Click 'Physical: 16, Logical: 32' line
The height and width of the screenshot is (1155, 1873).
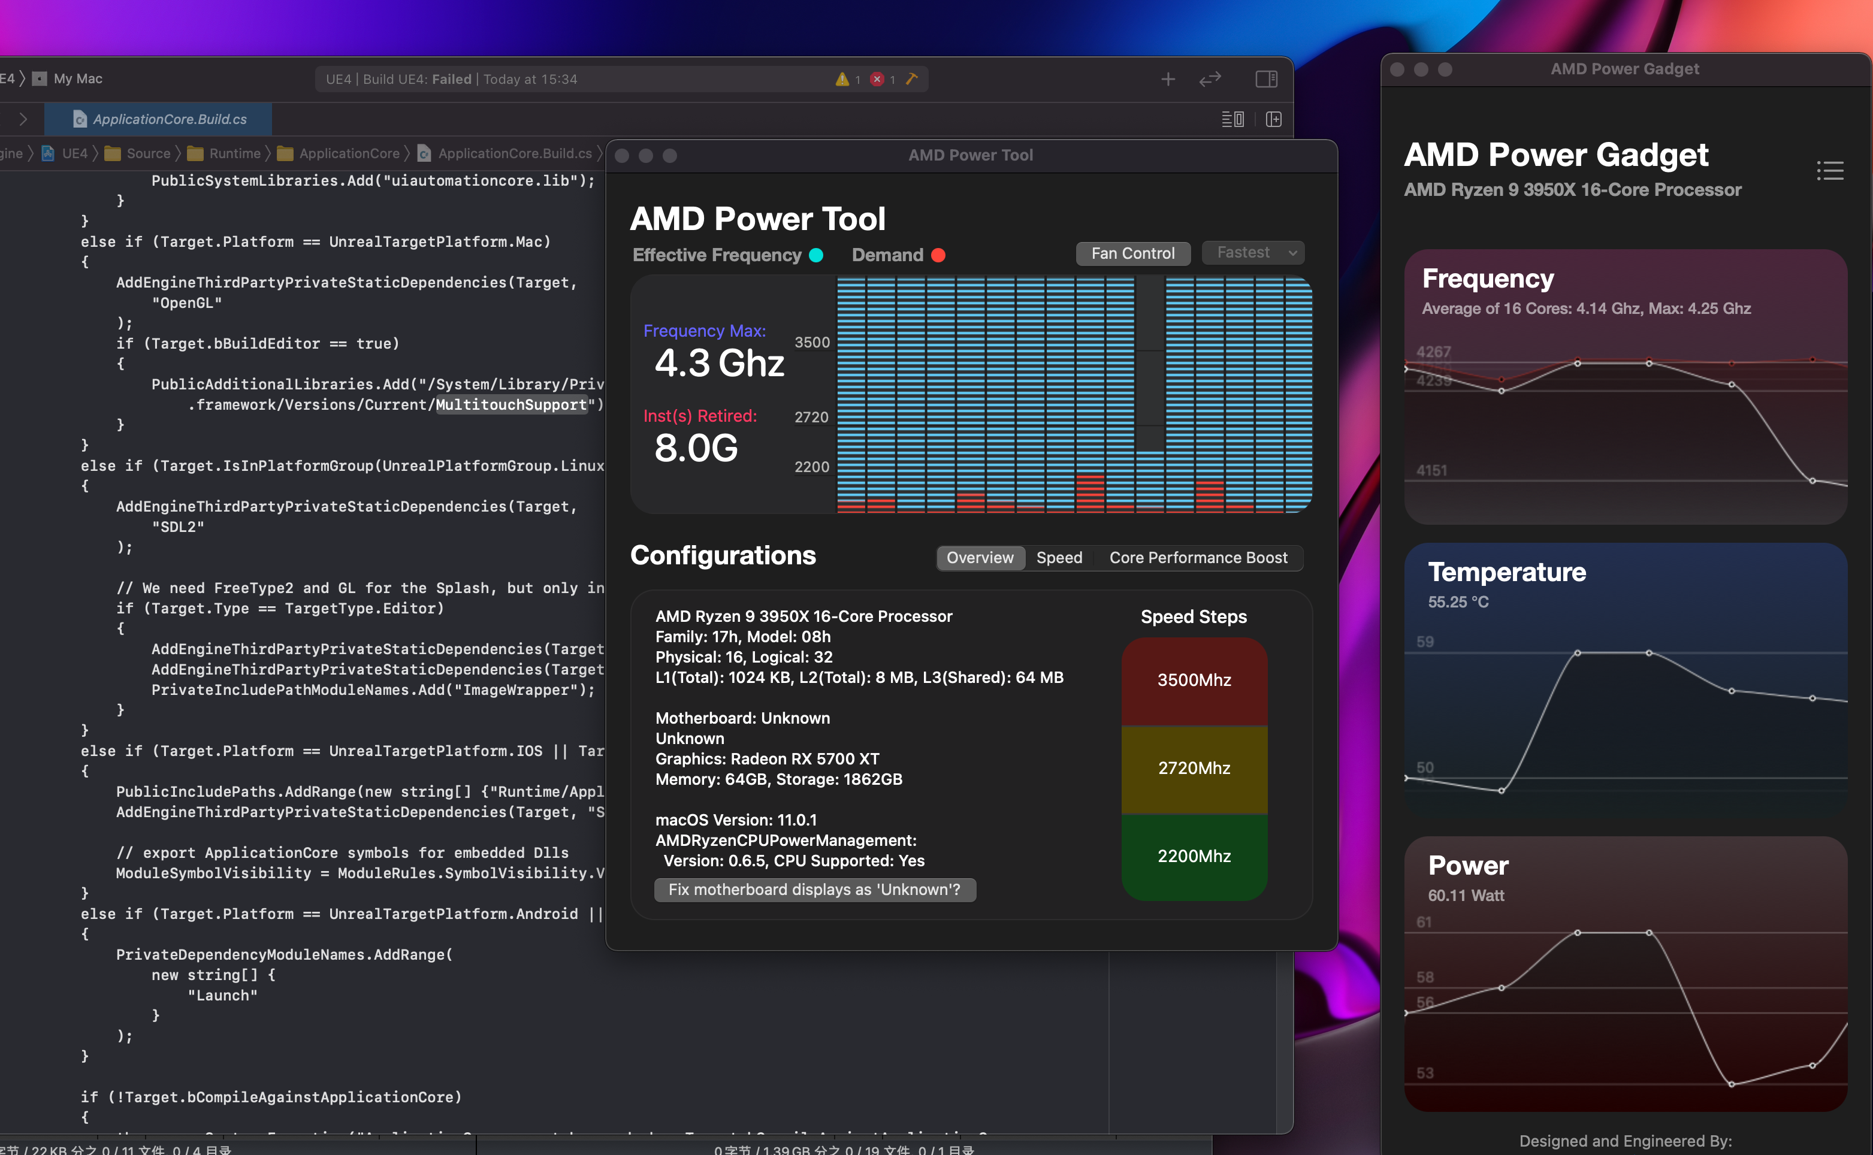[744, 658]
